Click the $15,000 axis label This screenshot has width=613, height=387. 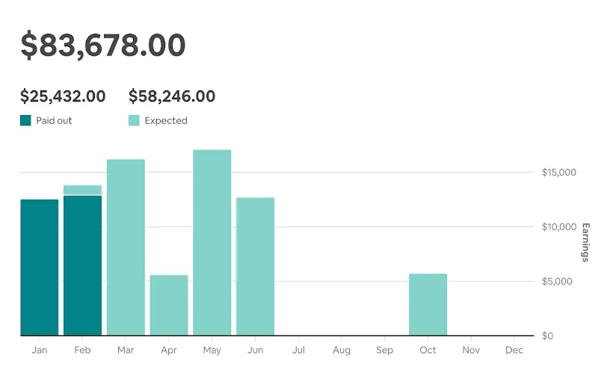(x=558, y=173)
